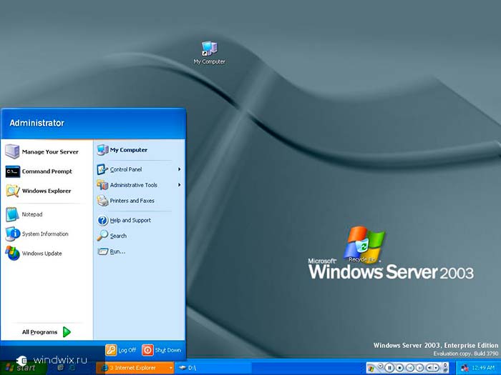Click the clock showing 12:49 AM
Viewport: 501px width, 375px height.
pyautogui.click(x=483, y=368)
